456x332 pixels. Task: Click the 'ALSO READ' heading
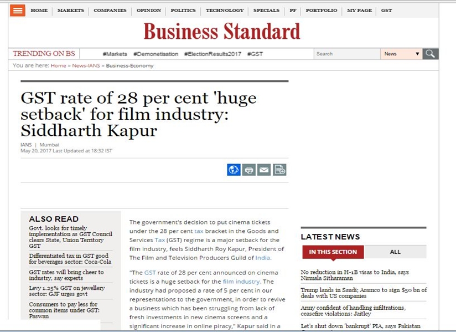click(x=54, y=219)
